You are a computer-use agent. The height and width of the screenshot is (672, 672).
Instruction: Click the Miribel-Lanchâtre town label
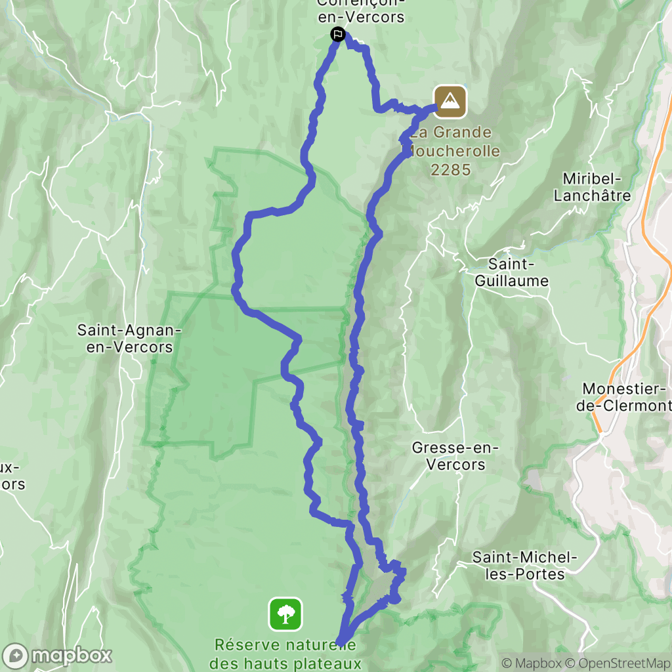coord(593,187)
